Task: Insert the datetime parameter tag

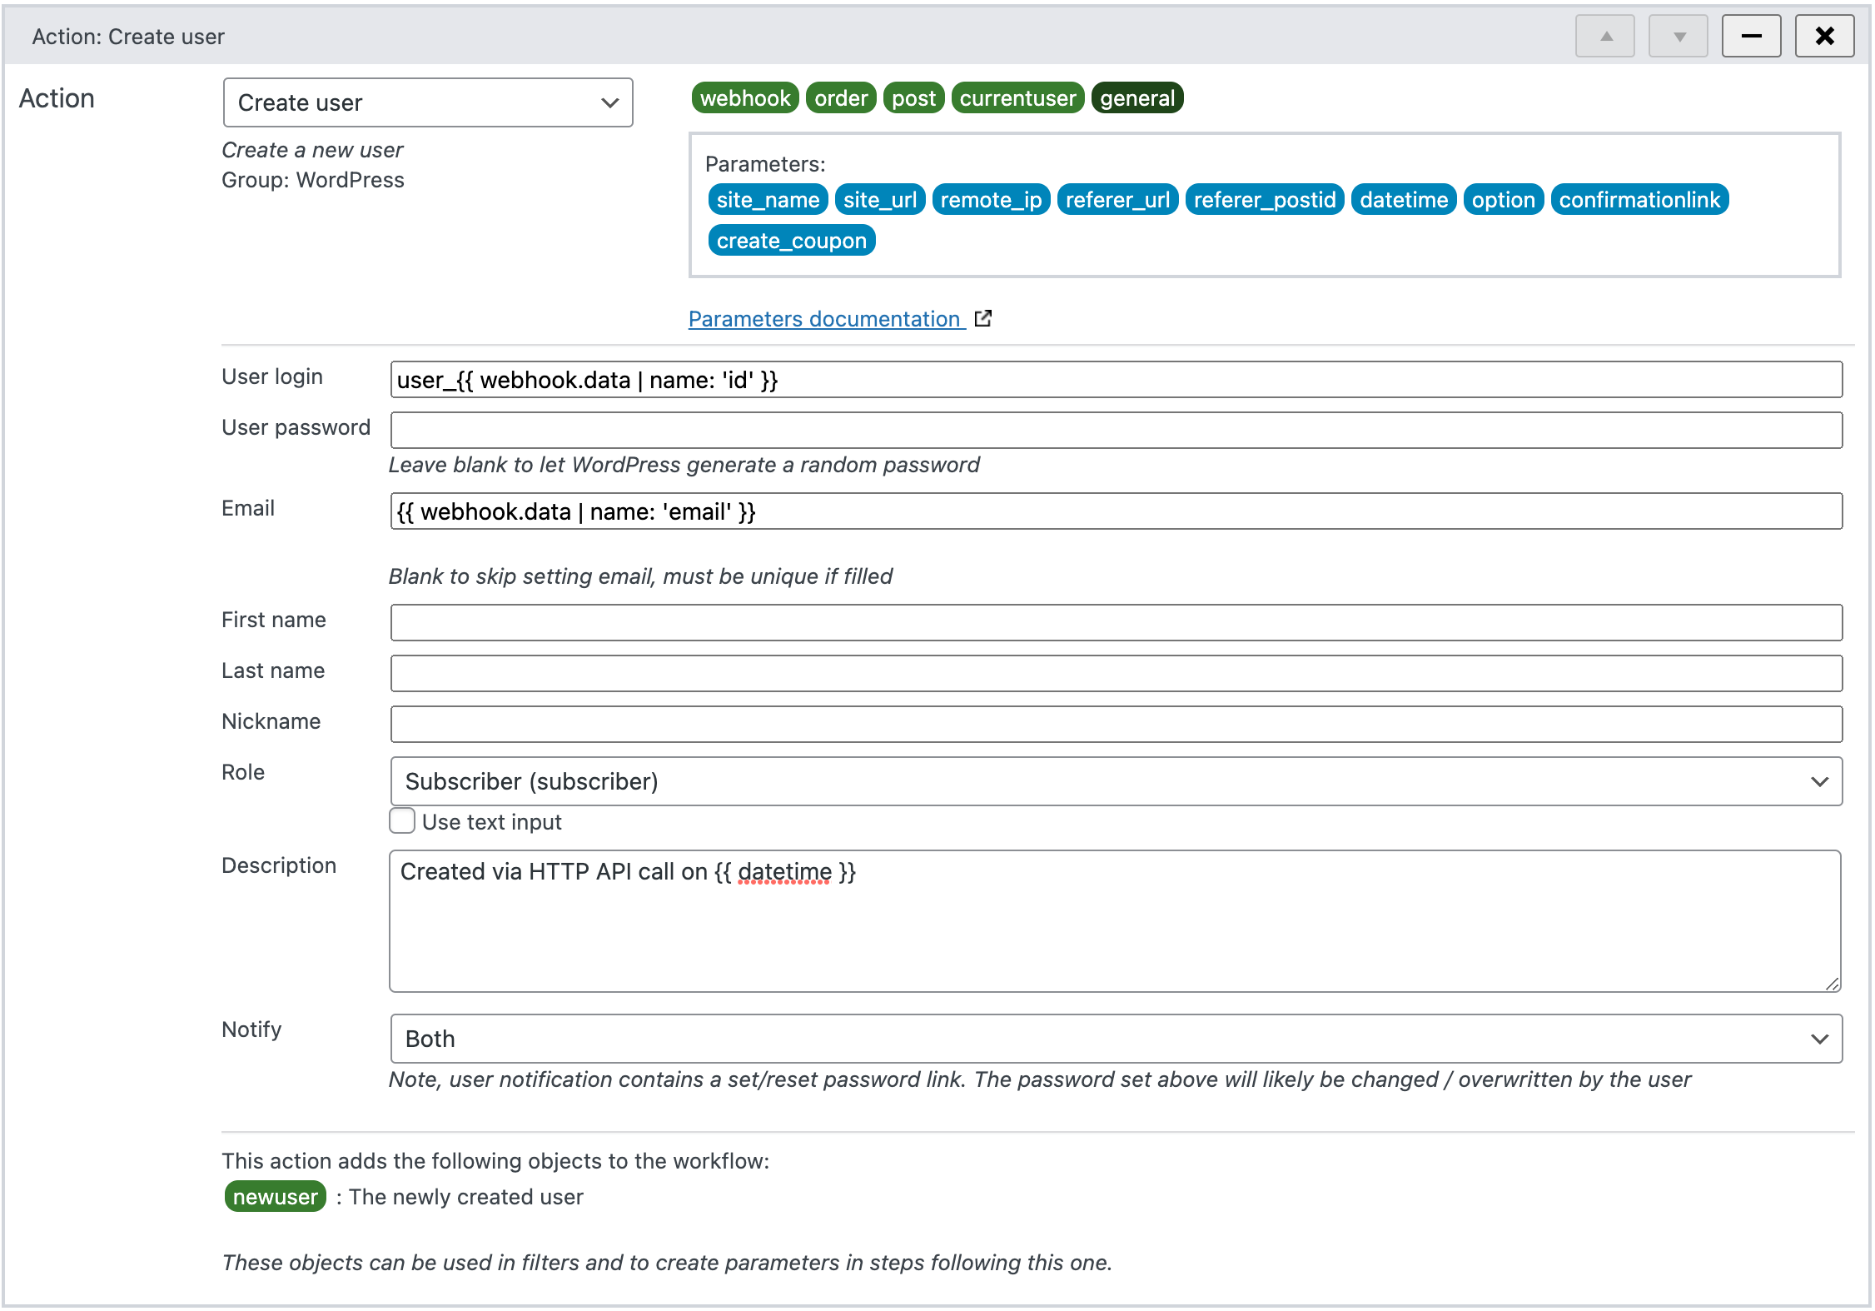Action: [x=1403, y=199]
